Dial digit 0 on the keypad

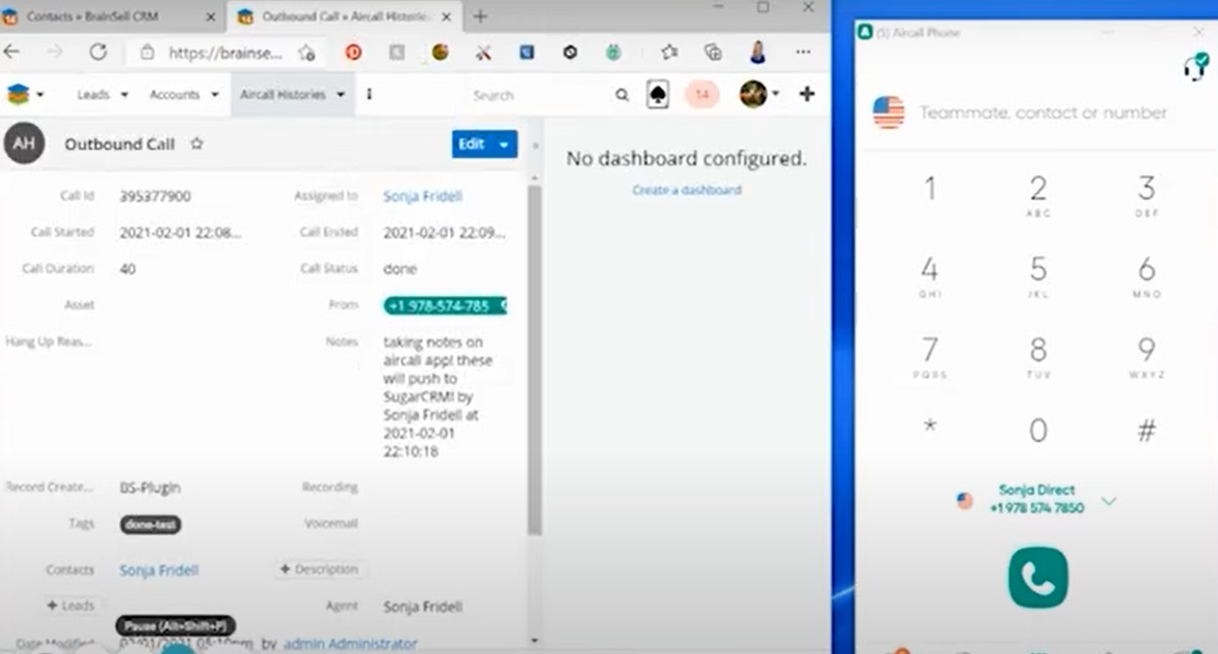click(x=1038, y=430)
